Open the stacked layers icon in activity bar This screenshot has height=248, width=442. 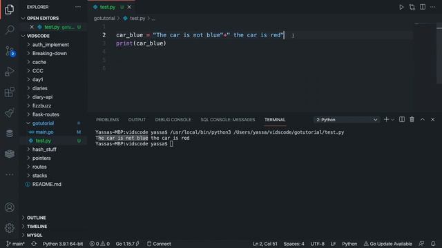[9, 154]
